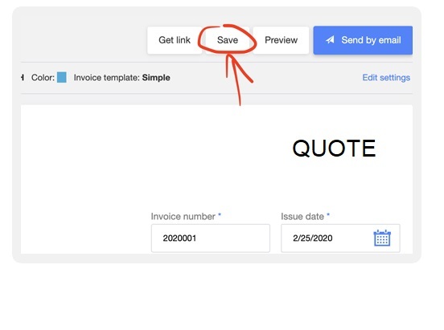Click the Get link button
The width and height of the screenshot is (444, 330).
[x=175, y=40]
